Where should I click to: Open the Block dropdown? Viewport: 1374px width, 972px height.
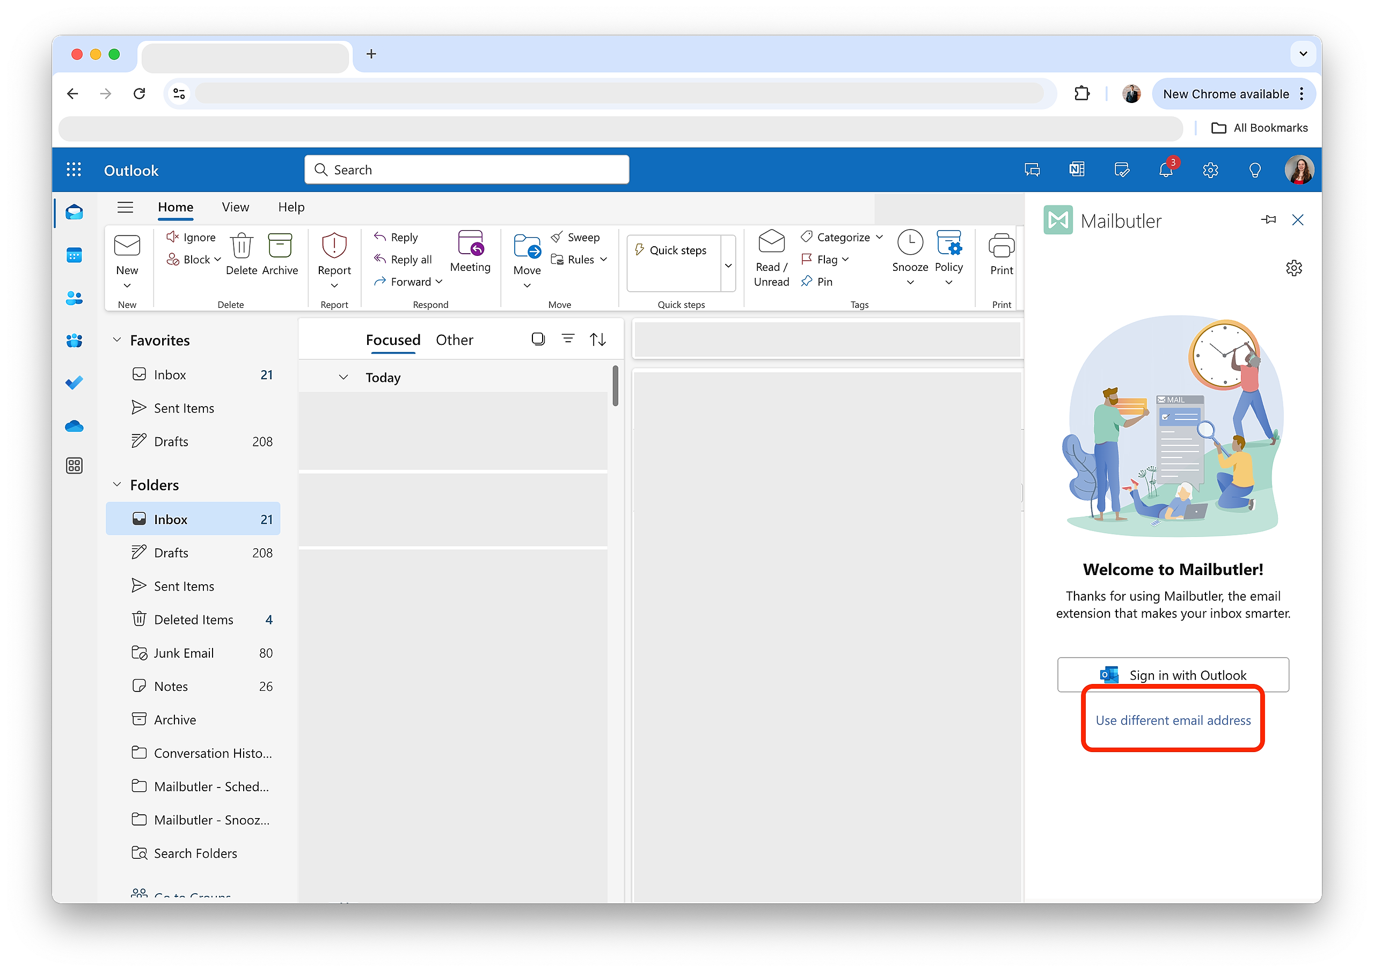(217, 259)
